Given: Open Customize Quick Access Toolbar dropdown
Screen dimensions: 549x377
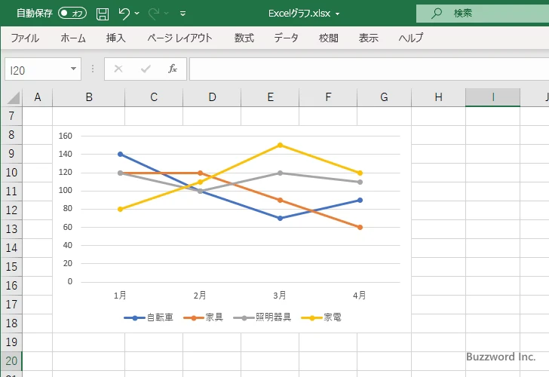Looking at the screenshot, I should coord(182,14).
